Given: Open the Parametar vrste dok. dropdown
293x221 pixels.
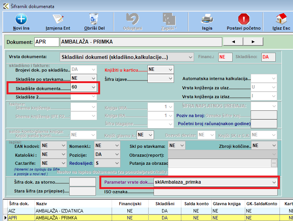Looking at the screenshot, I should (274, 182).
